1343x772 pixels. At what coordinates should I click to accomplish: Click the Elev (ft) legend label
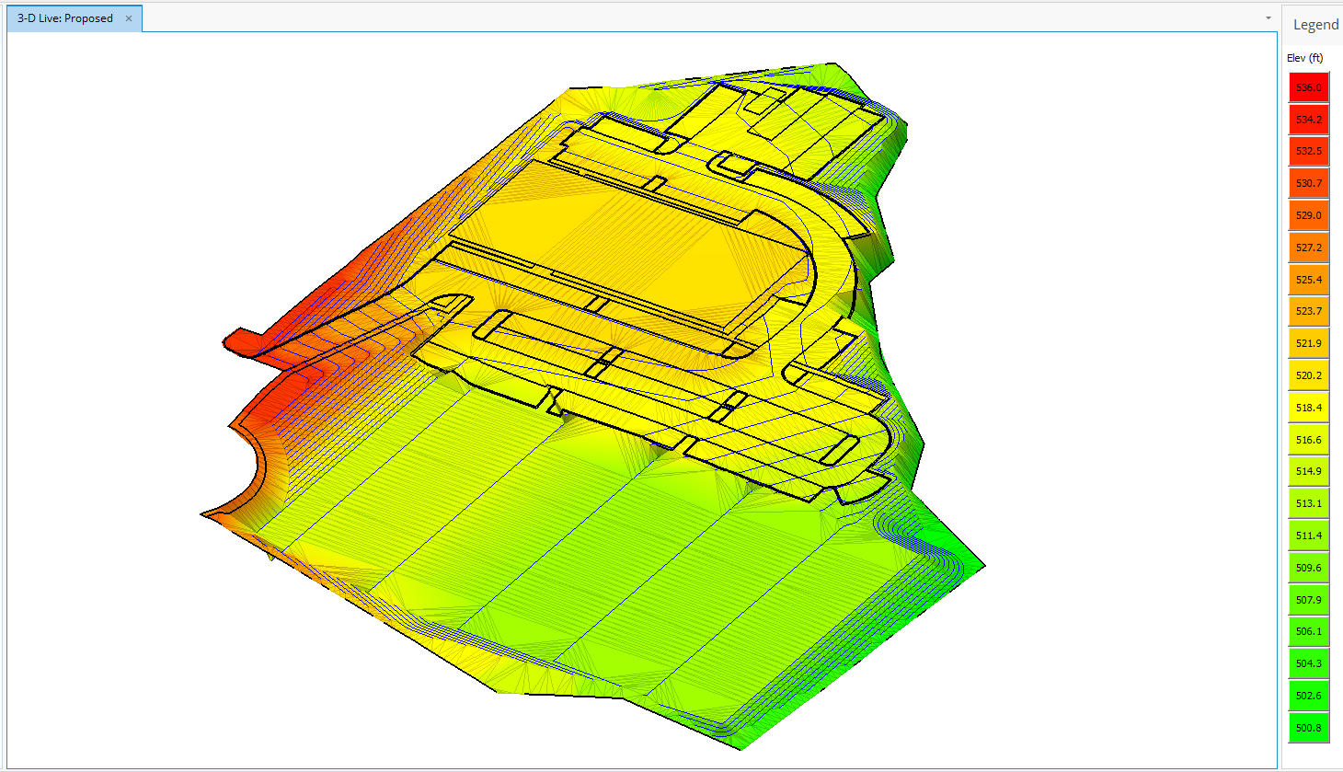click(x=1304, y=57)
